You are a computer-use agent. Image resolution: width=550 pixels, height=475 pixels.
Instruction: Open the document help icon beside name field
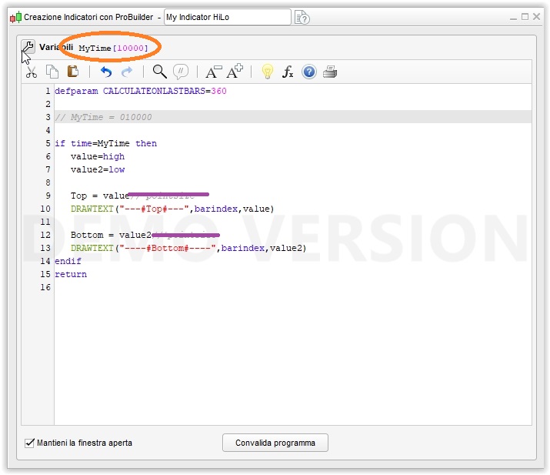[x=302, y=17]
